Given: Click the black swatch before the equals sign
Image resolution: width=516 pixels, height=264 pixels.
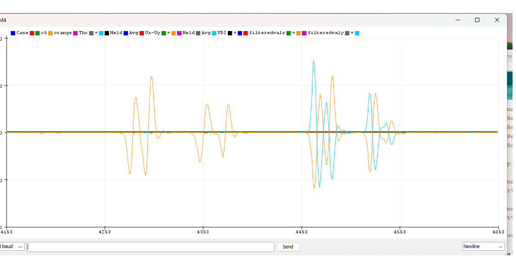Looking at the screenshot, I should tap(230, 33).
